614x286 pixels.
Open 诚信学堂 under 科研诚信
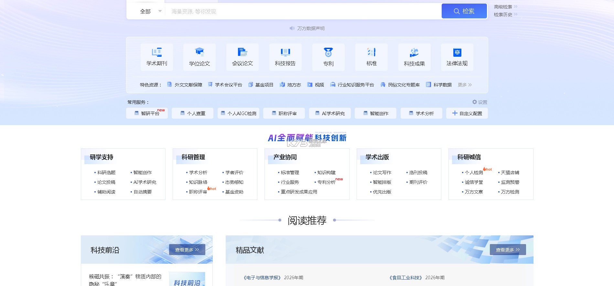[474, 182]
